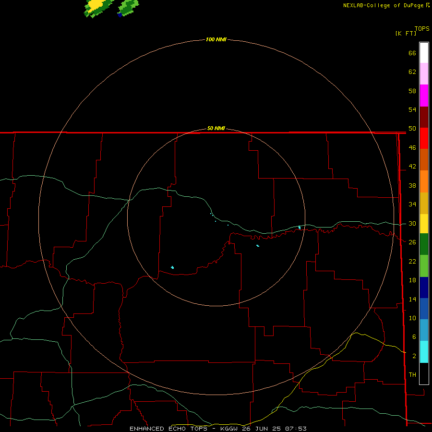Select the dark red maroon legend swatch
Screen dimensions: 432x432
point(424,118)
